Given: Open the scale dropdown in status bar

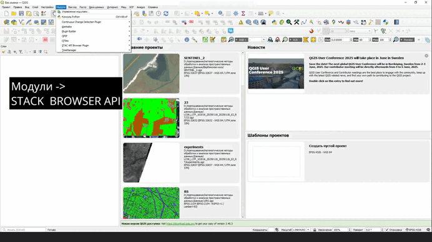Looking at the screenshot, I should (x=308, y=230).
